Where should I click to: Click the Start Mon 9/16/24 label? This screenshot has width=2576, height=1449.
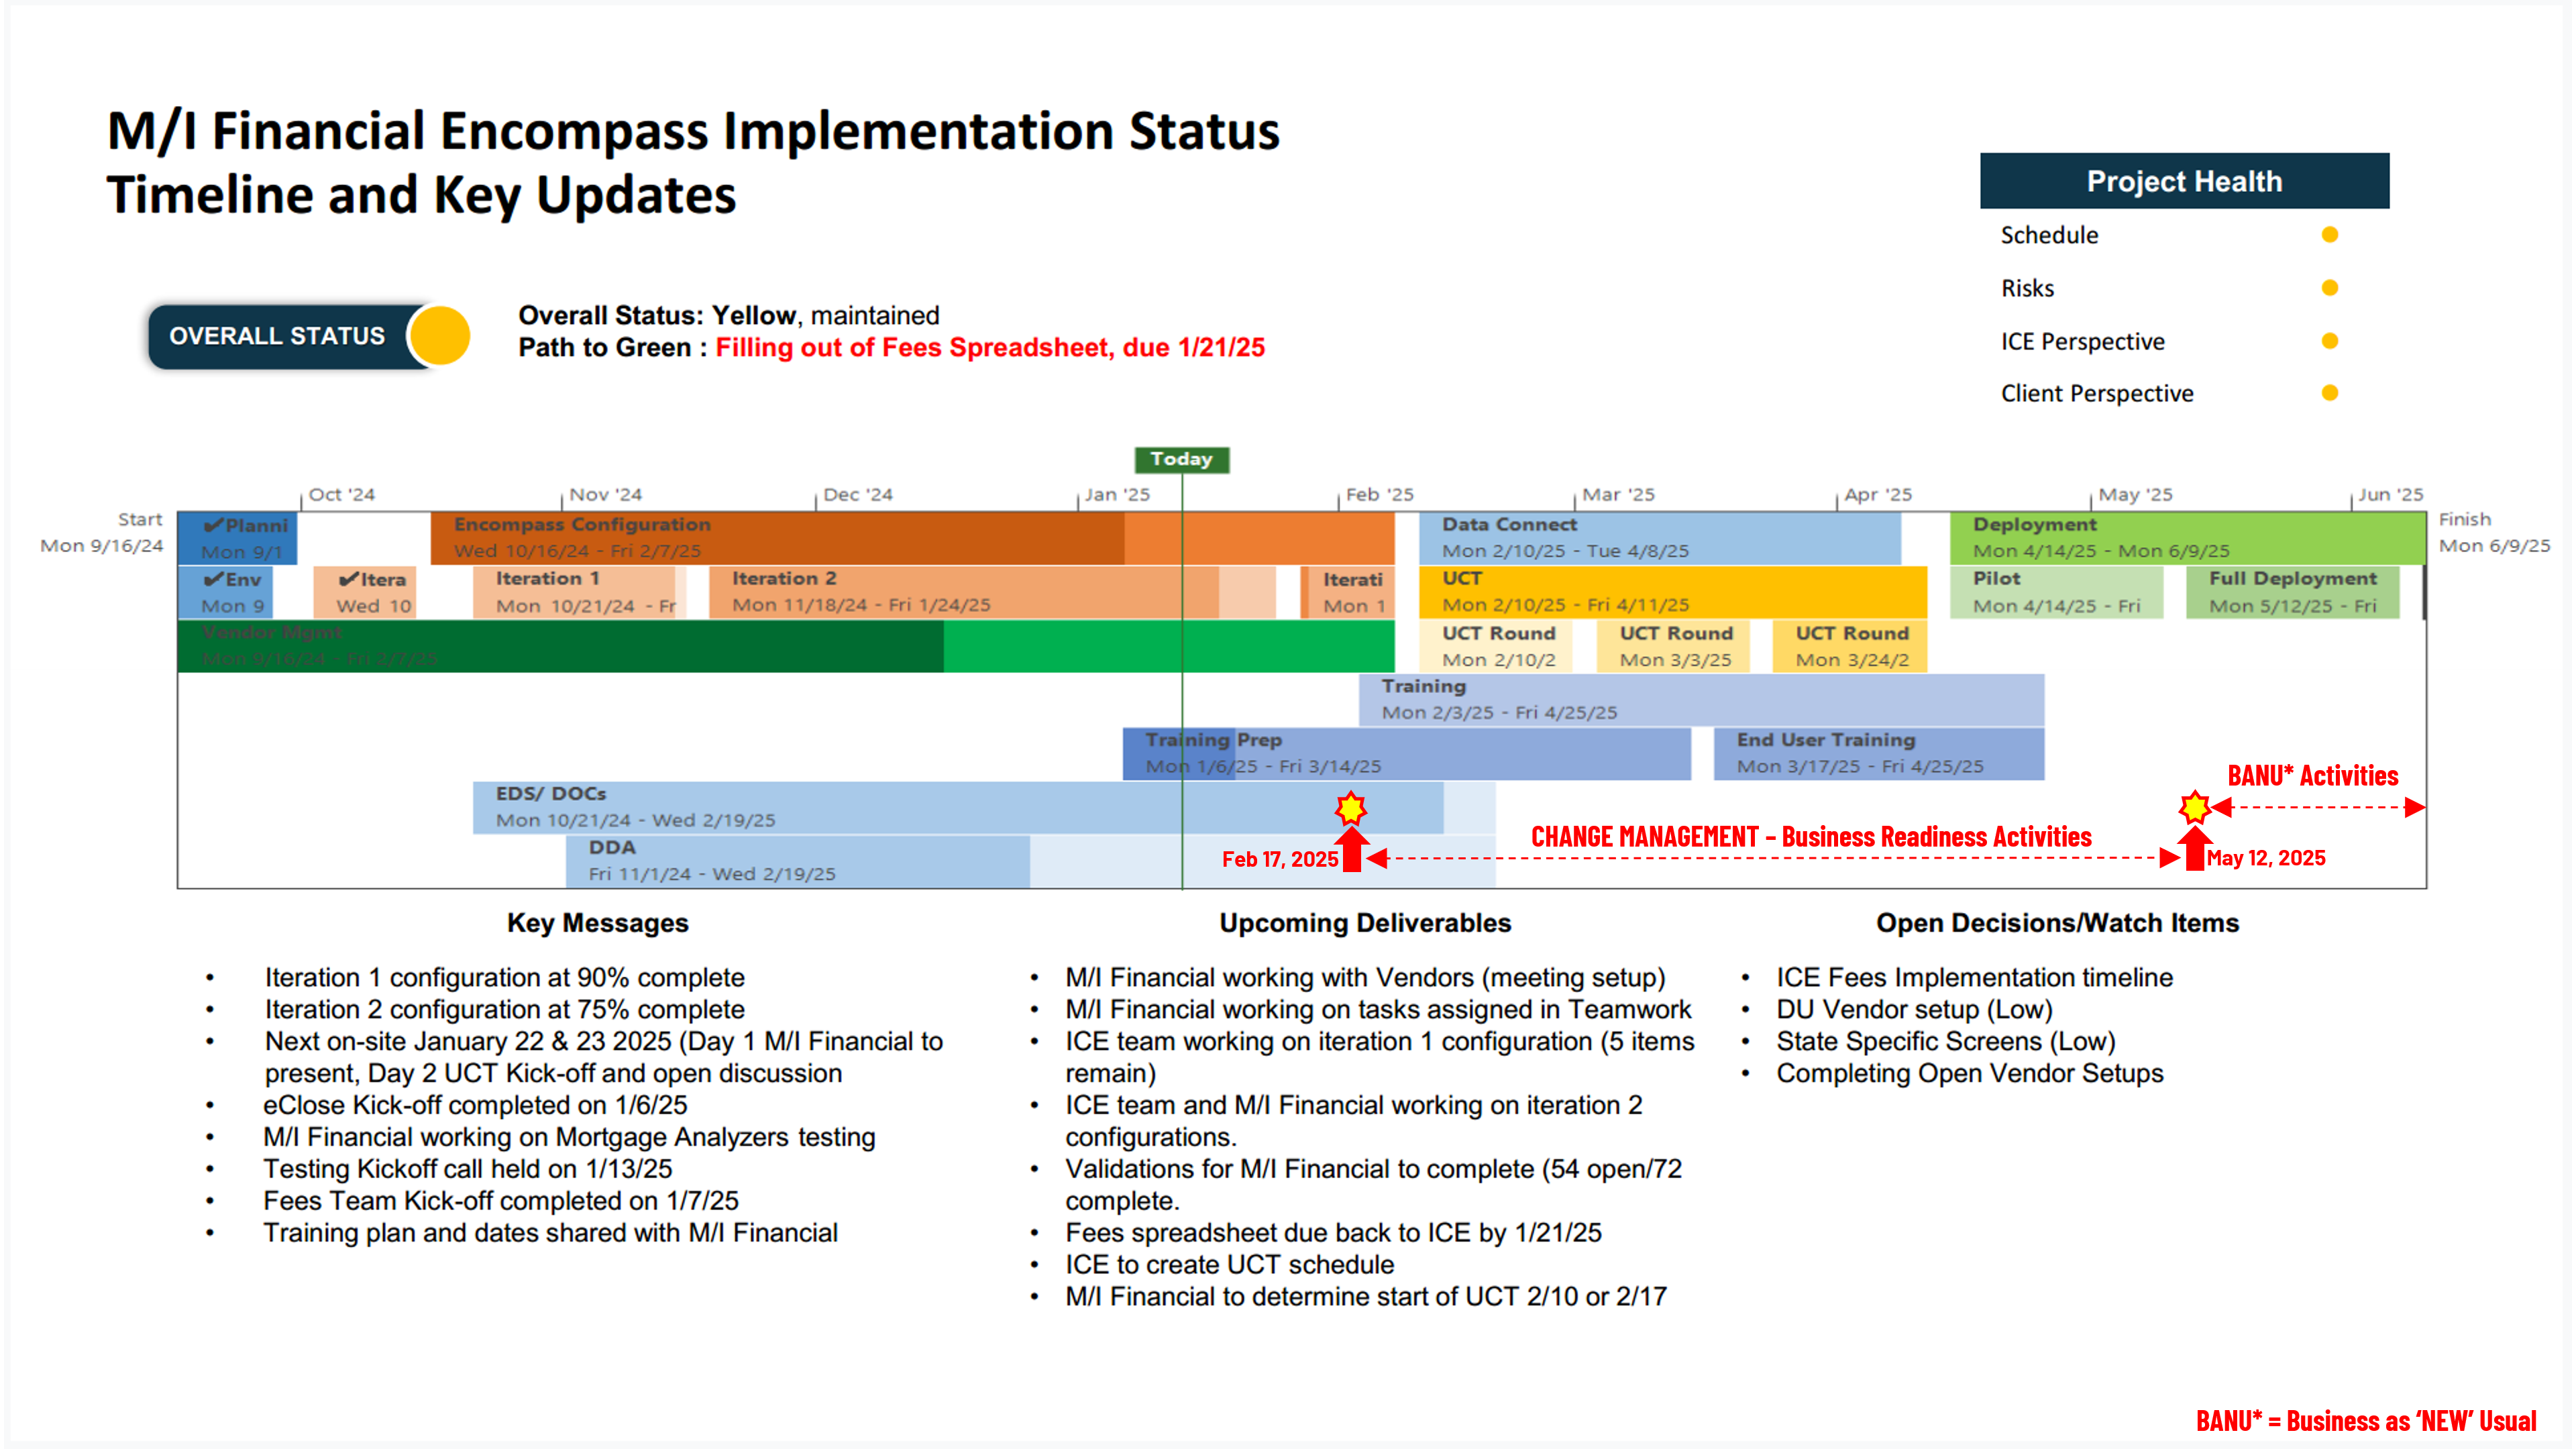coord(101,532)
